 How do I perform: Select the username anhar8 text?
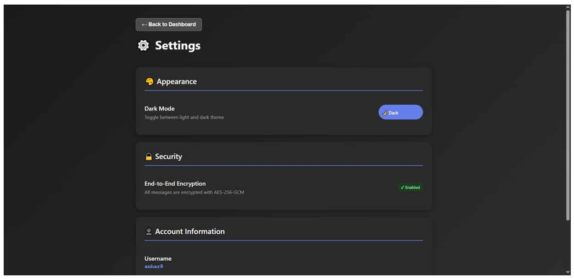point(154,266)
